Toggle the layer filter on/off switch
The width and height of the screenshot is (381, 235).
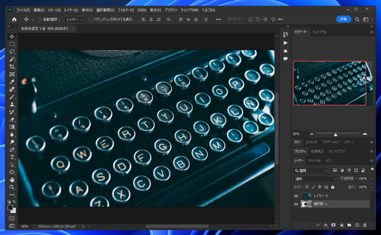point(372,170)
